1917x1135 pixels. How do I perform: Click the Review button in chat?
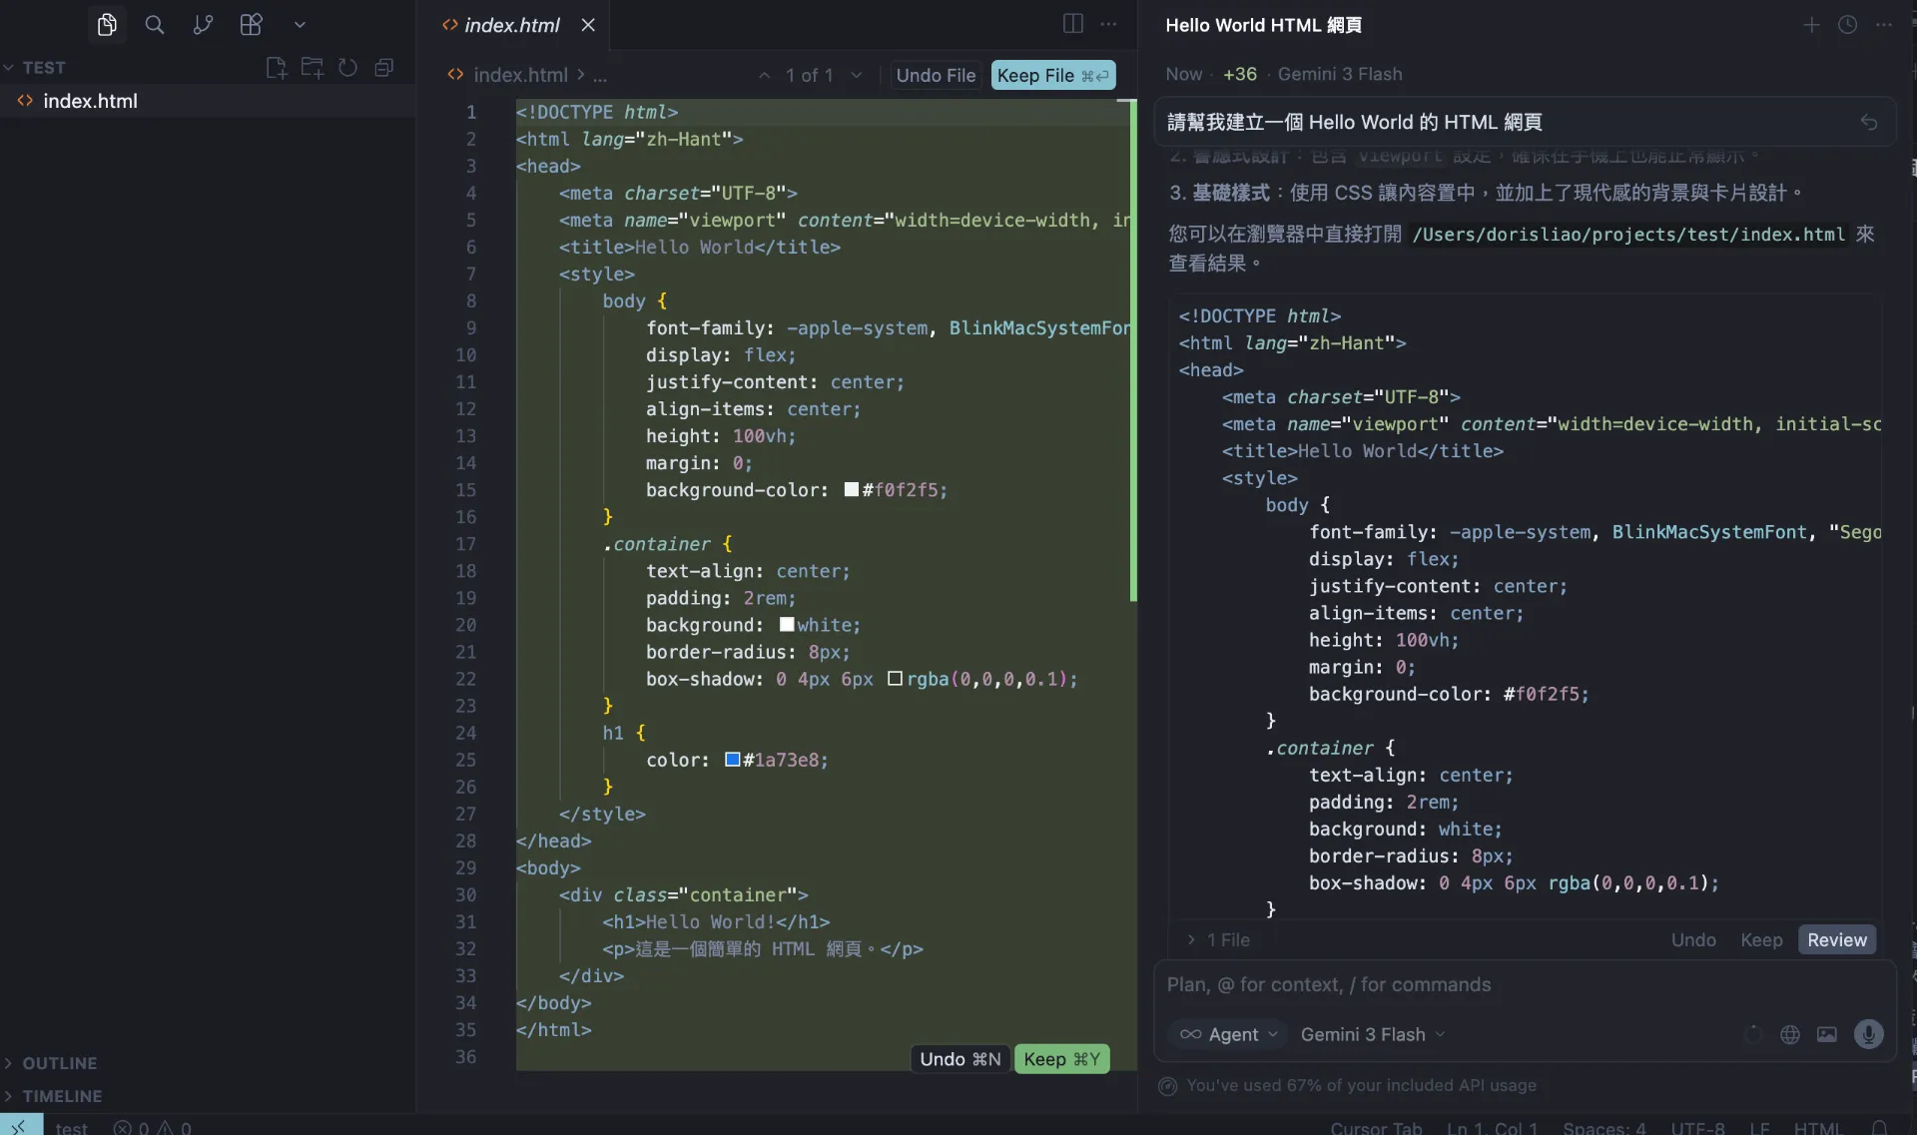[1836, 939]
